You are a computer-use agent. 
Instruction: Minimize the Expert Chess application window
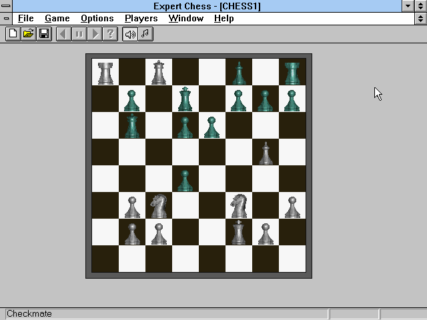408,6
